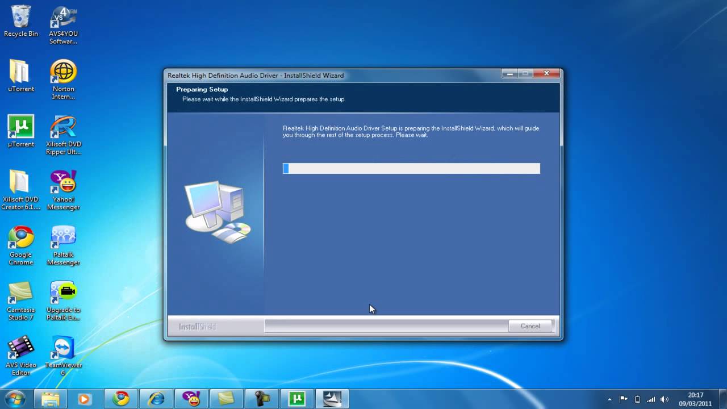This screenshot has height=409, width=727.
Task: Open the AVS4YOU Software desktop shortcut
Action: (63, 26)
